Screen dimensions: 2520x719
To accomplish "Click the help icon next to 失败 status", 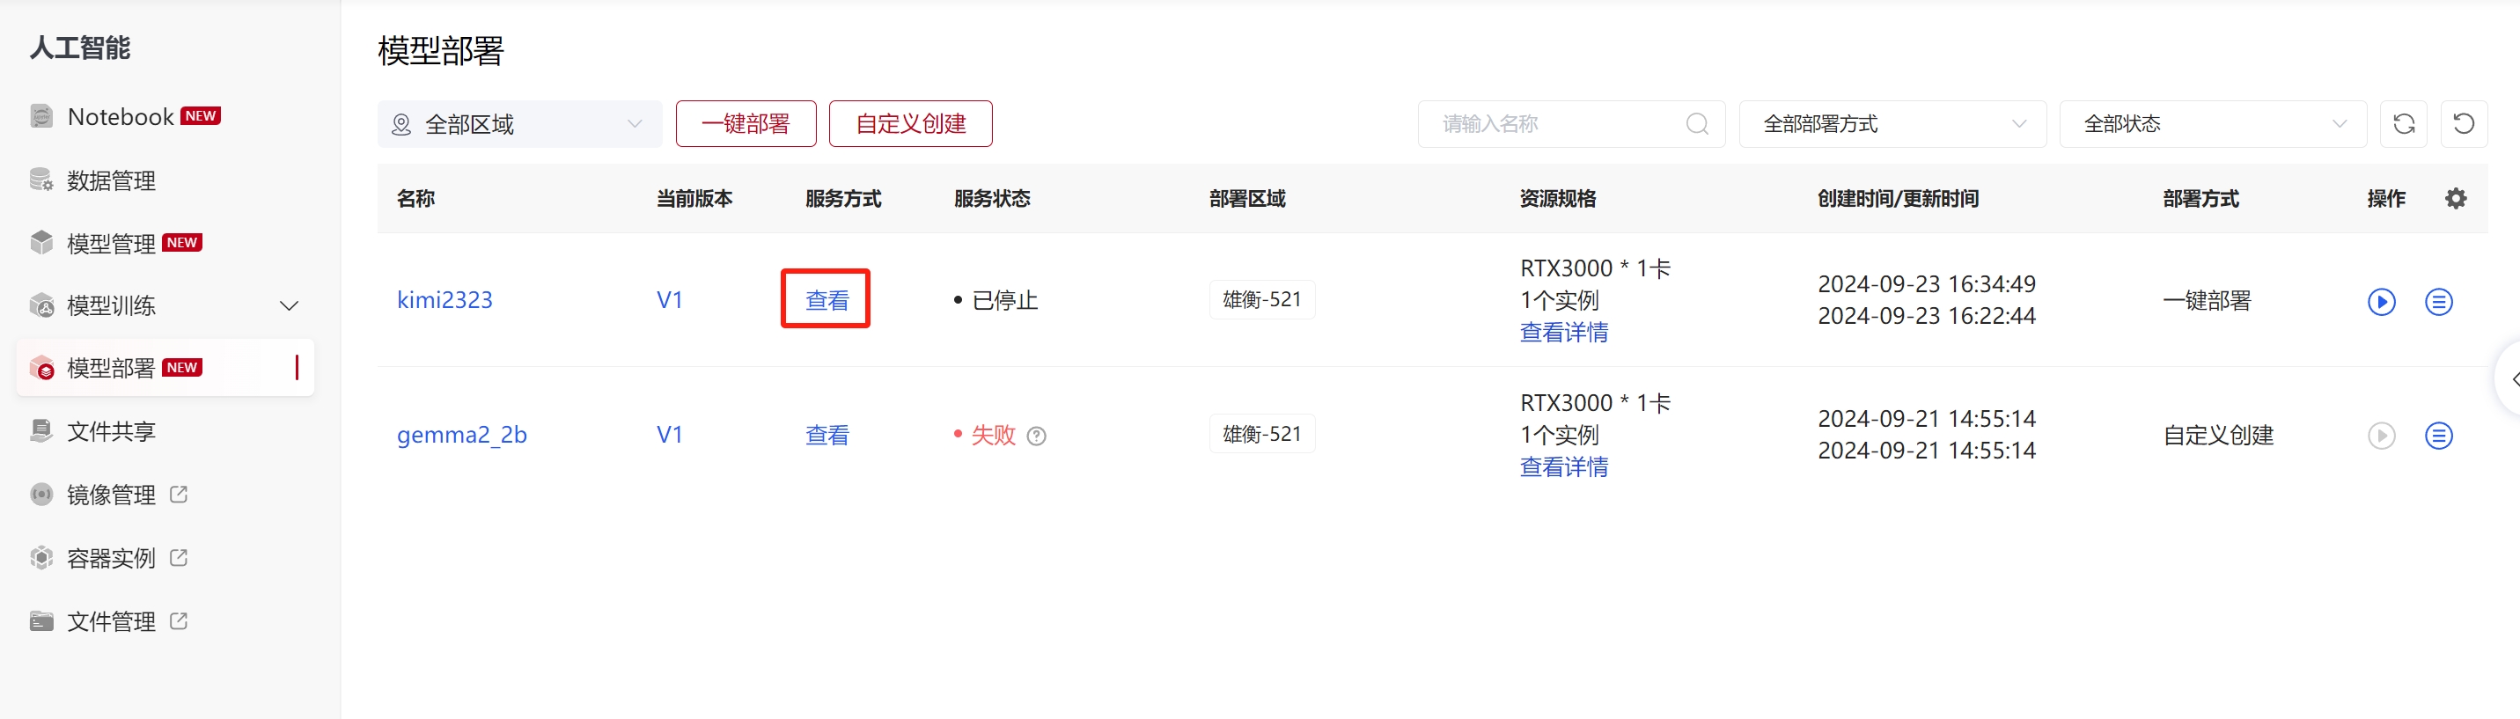I will point(1036,437).
